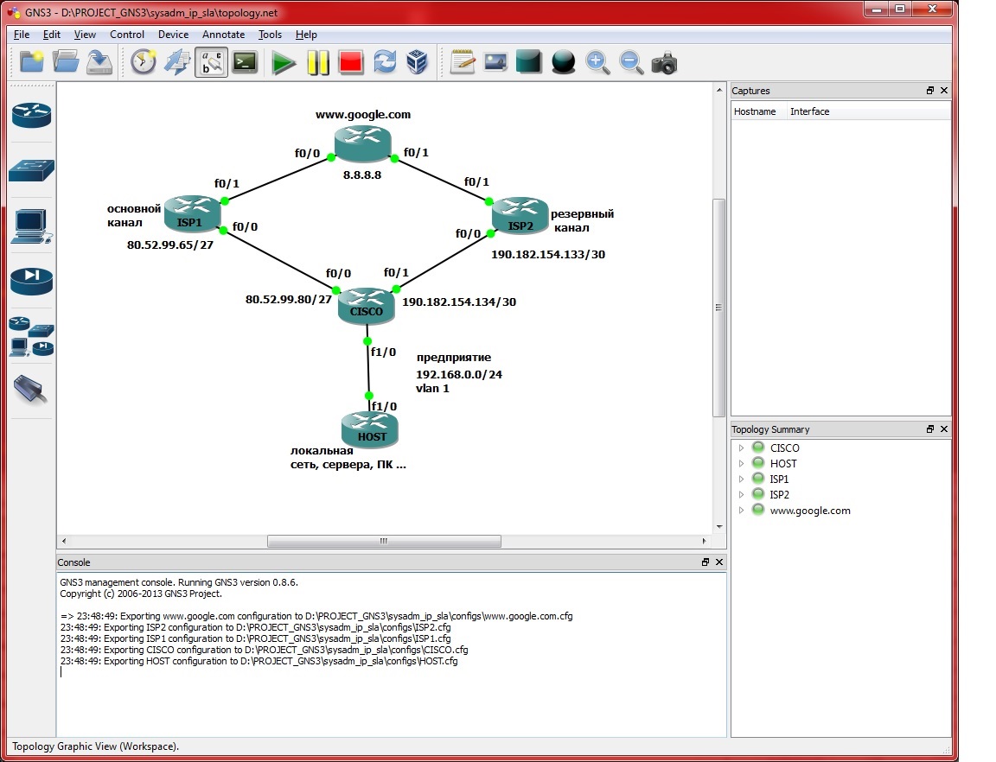Viewport: 996px width, 762px height.
Task: Select the ISP2 router in topology
Action: 520,216
